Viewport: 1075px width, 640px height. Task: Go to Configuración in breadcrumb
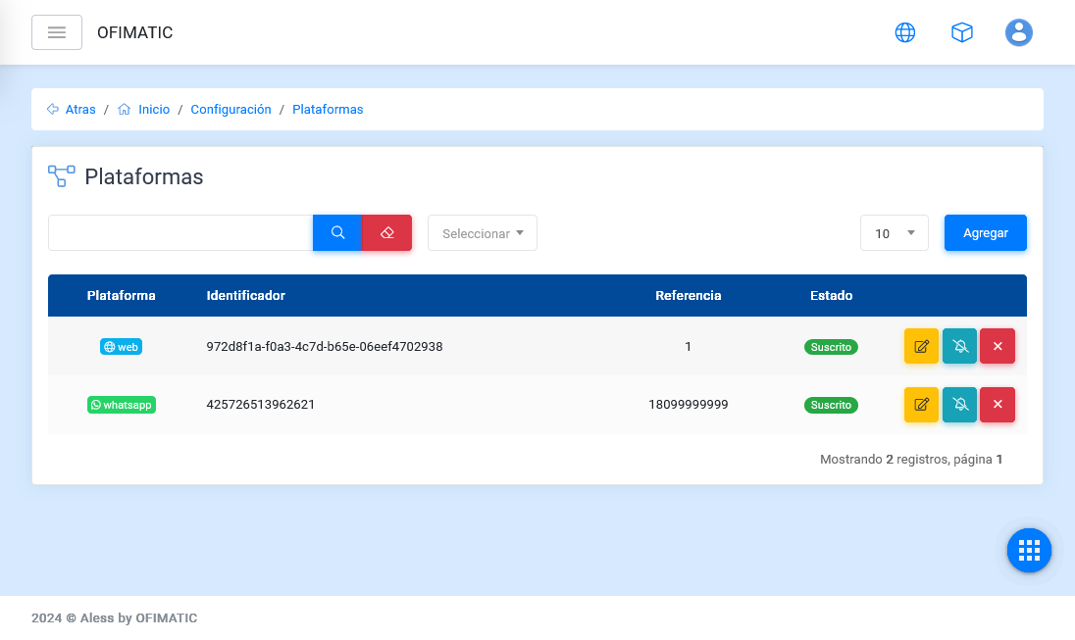click(230, 110)
